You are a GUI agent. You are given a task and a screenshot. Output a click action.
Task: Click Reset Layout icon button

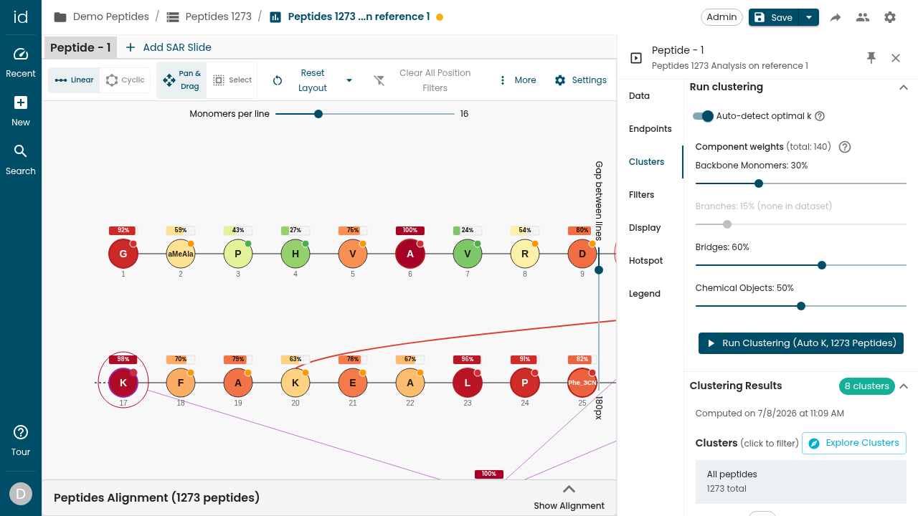278,80
